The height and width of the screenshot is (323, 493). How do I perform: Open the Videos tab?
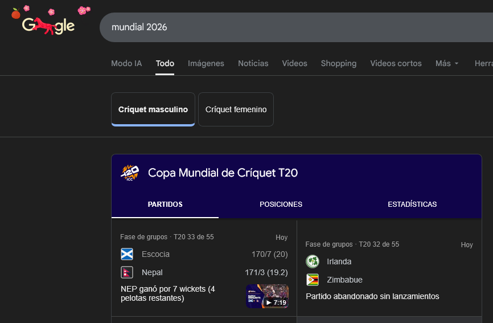click(x=295, y=64)
